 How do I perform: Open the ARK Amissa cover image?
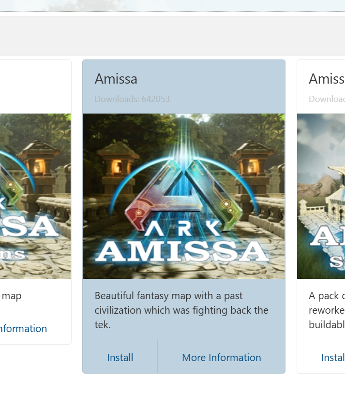click(183, 196)
